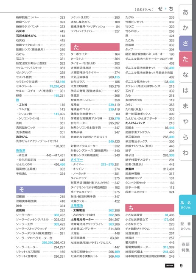
Task: Jump to the ま index tab
Action: tap(185, 106)
